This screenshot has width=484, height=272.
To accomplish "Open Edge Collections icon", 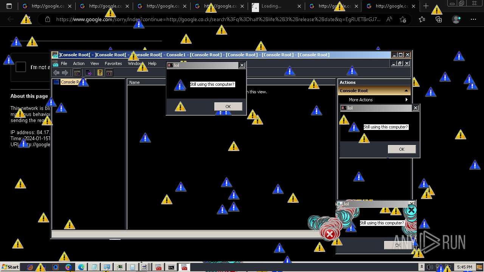I will (x=439, y=19).
